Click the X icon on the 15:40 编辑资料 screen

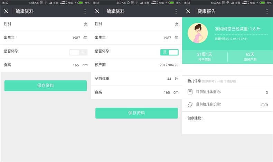pyautogui.click(x=7, y=11)
